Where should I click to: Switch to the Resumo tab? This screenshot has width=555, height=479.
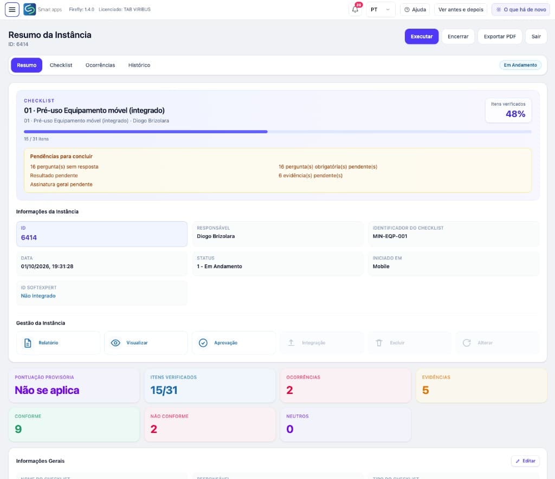click(x=27, y=65)
